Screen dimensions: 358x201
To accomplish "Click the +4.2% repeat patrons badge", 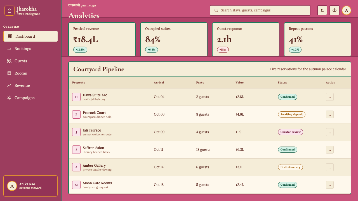I will point(295,50).
